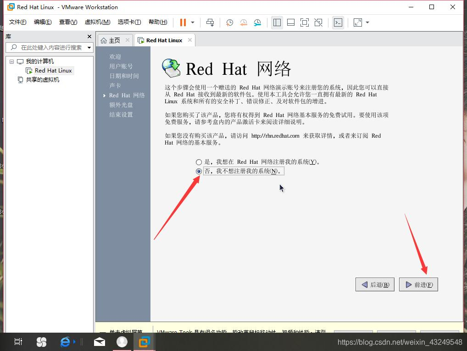Screen dimensions: 467x351
Task: Open the pinwheel app on the taskbar
Action: [x=41, y=342]
